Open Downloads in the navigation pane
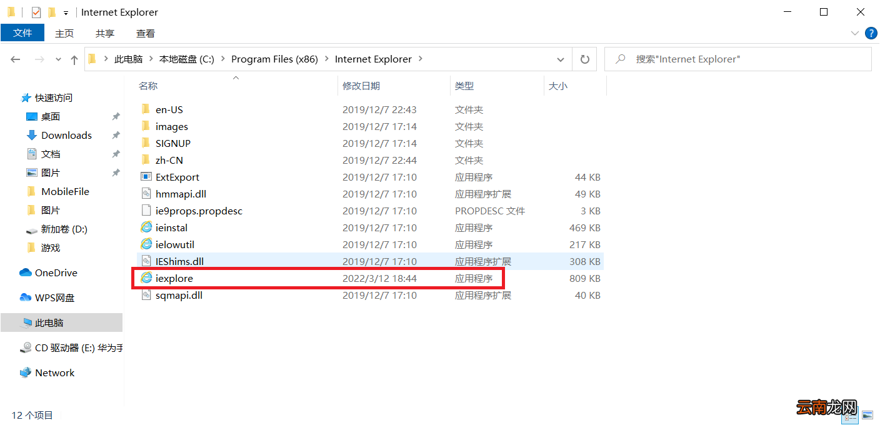 pyautogui.click(x=66, y=135)
